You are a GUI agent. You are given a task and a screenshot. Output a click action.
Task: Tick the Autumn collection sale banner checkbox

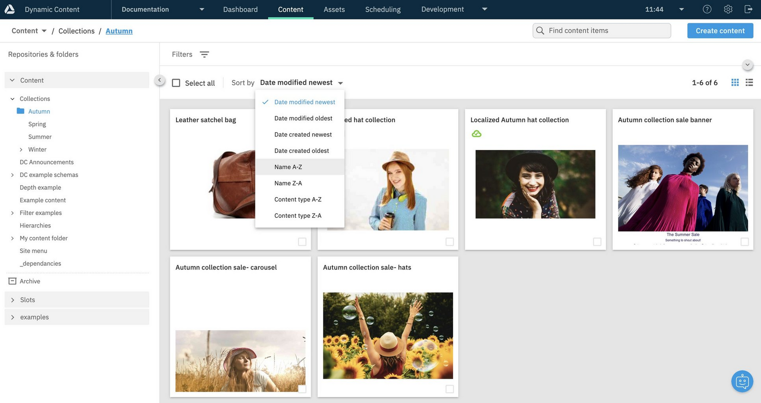coord(744,242)
